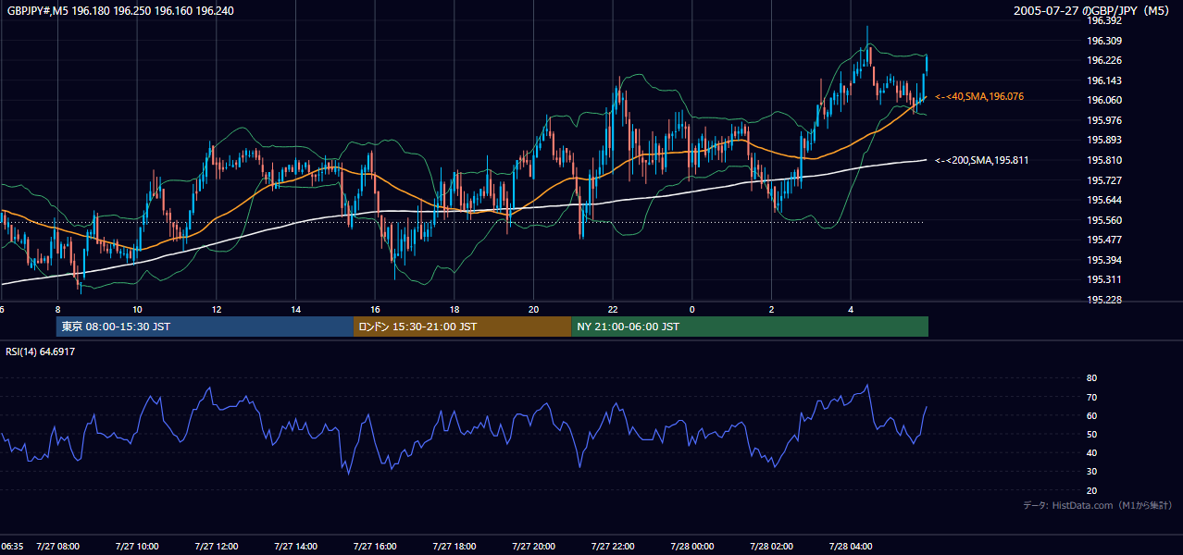Viewport: 1183px width, 555px height.
Task: Click RSI axis level 50
Action: 1091,434
